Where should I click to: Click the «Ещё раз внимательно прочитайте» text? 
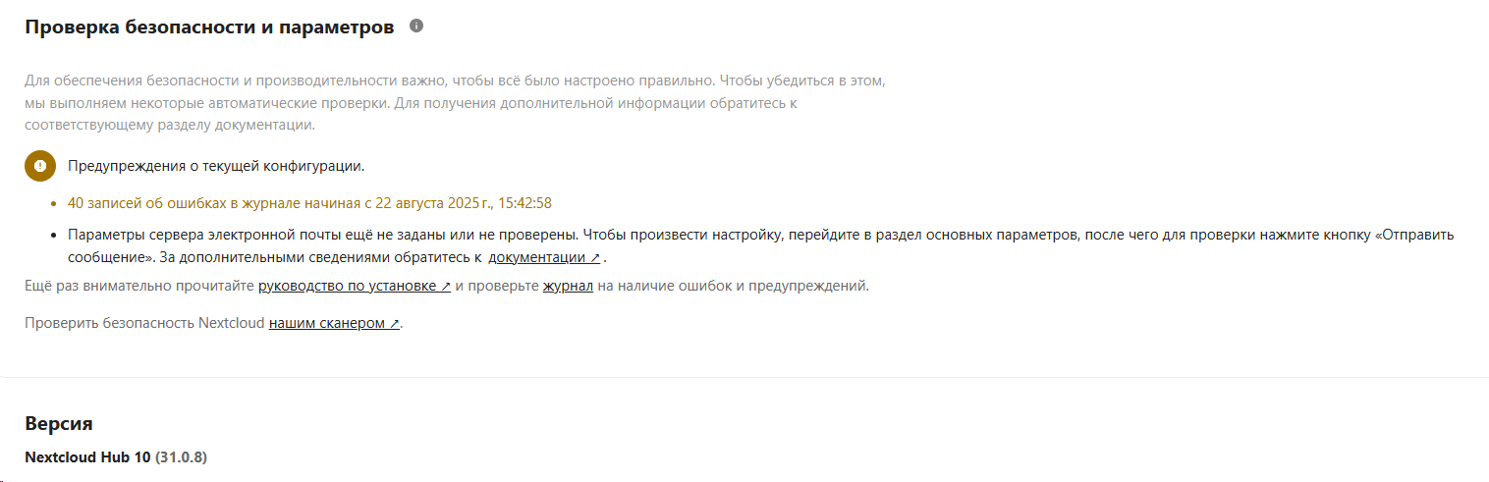point(139,287)
